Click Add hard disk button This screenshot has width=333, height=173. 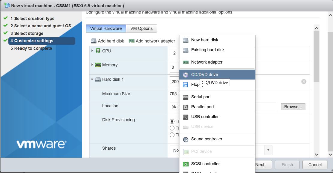(x=108, y=41)
